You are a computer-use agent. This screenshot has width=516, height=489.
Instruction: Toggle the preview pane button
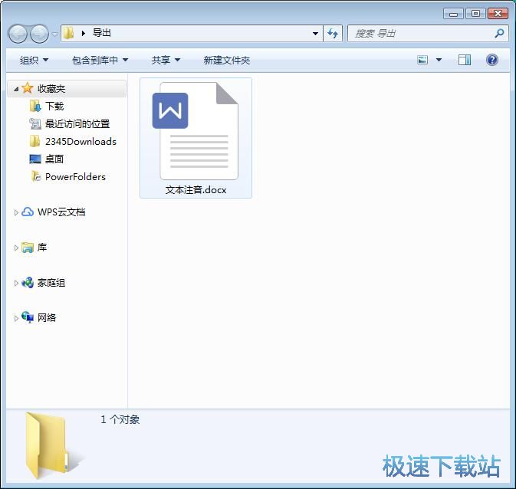pyautogui.click(x=465, y=60)
